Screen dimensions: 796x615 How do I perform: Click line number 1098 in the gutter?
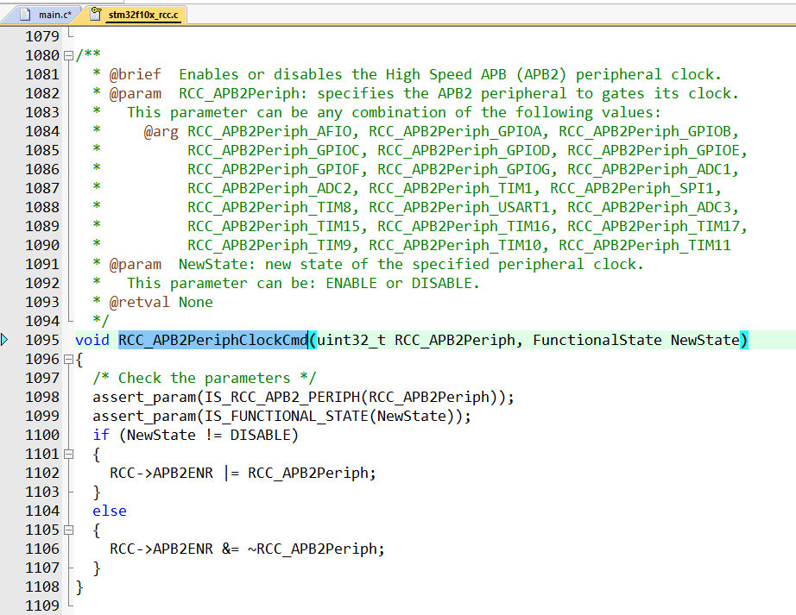(x=42, y=397)
